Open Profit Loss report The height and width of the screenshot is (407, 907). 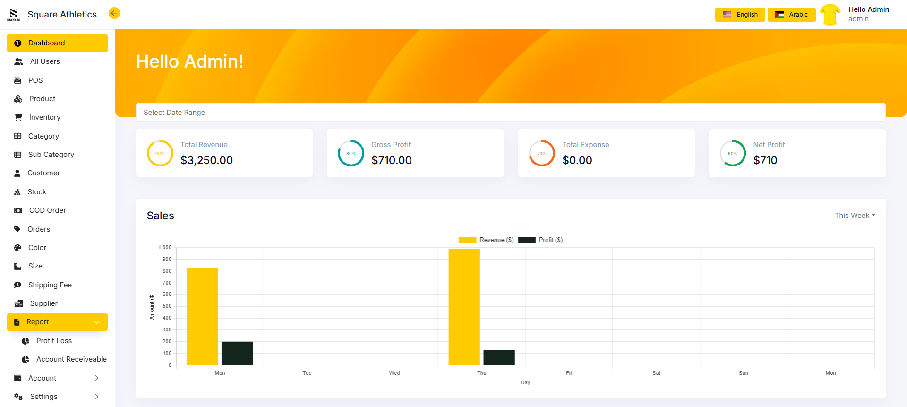tap(54, 341)
